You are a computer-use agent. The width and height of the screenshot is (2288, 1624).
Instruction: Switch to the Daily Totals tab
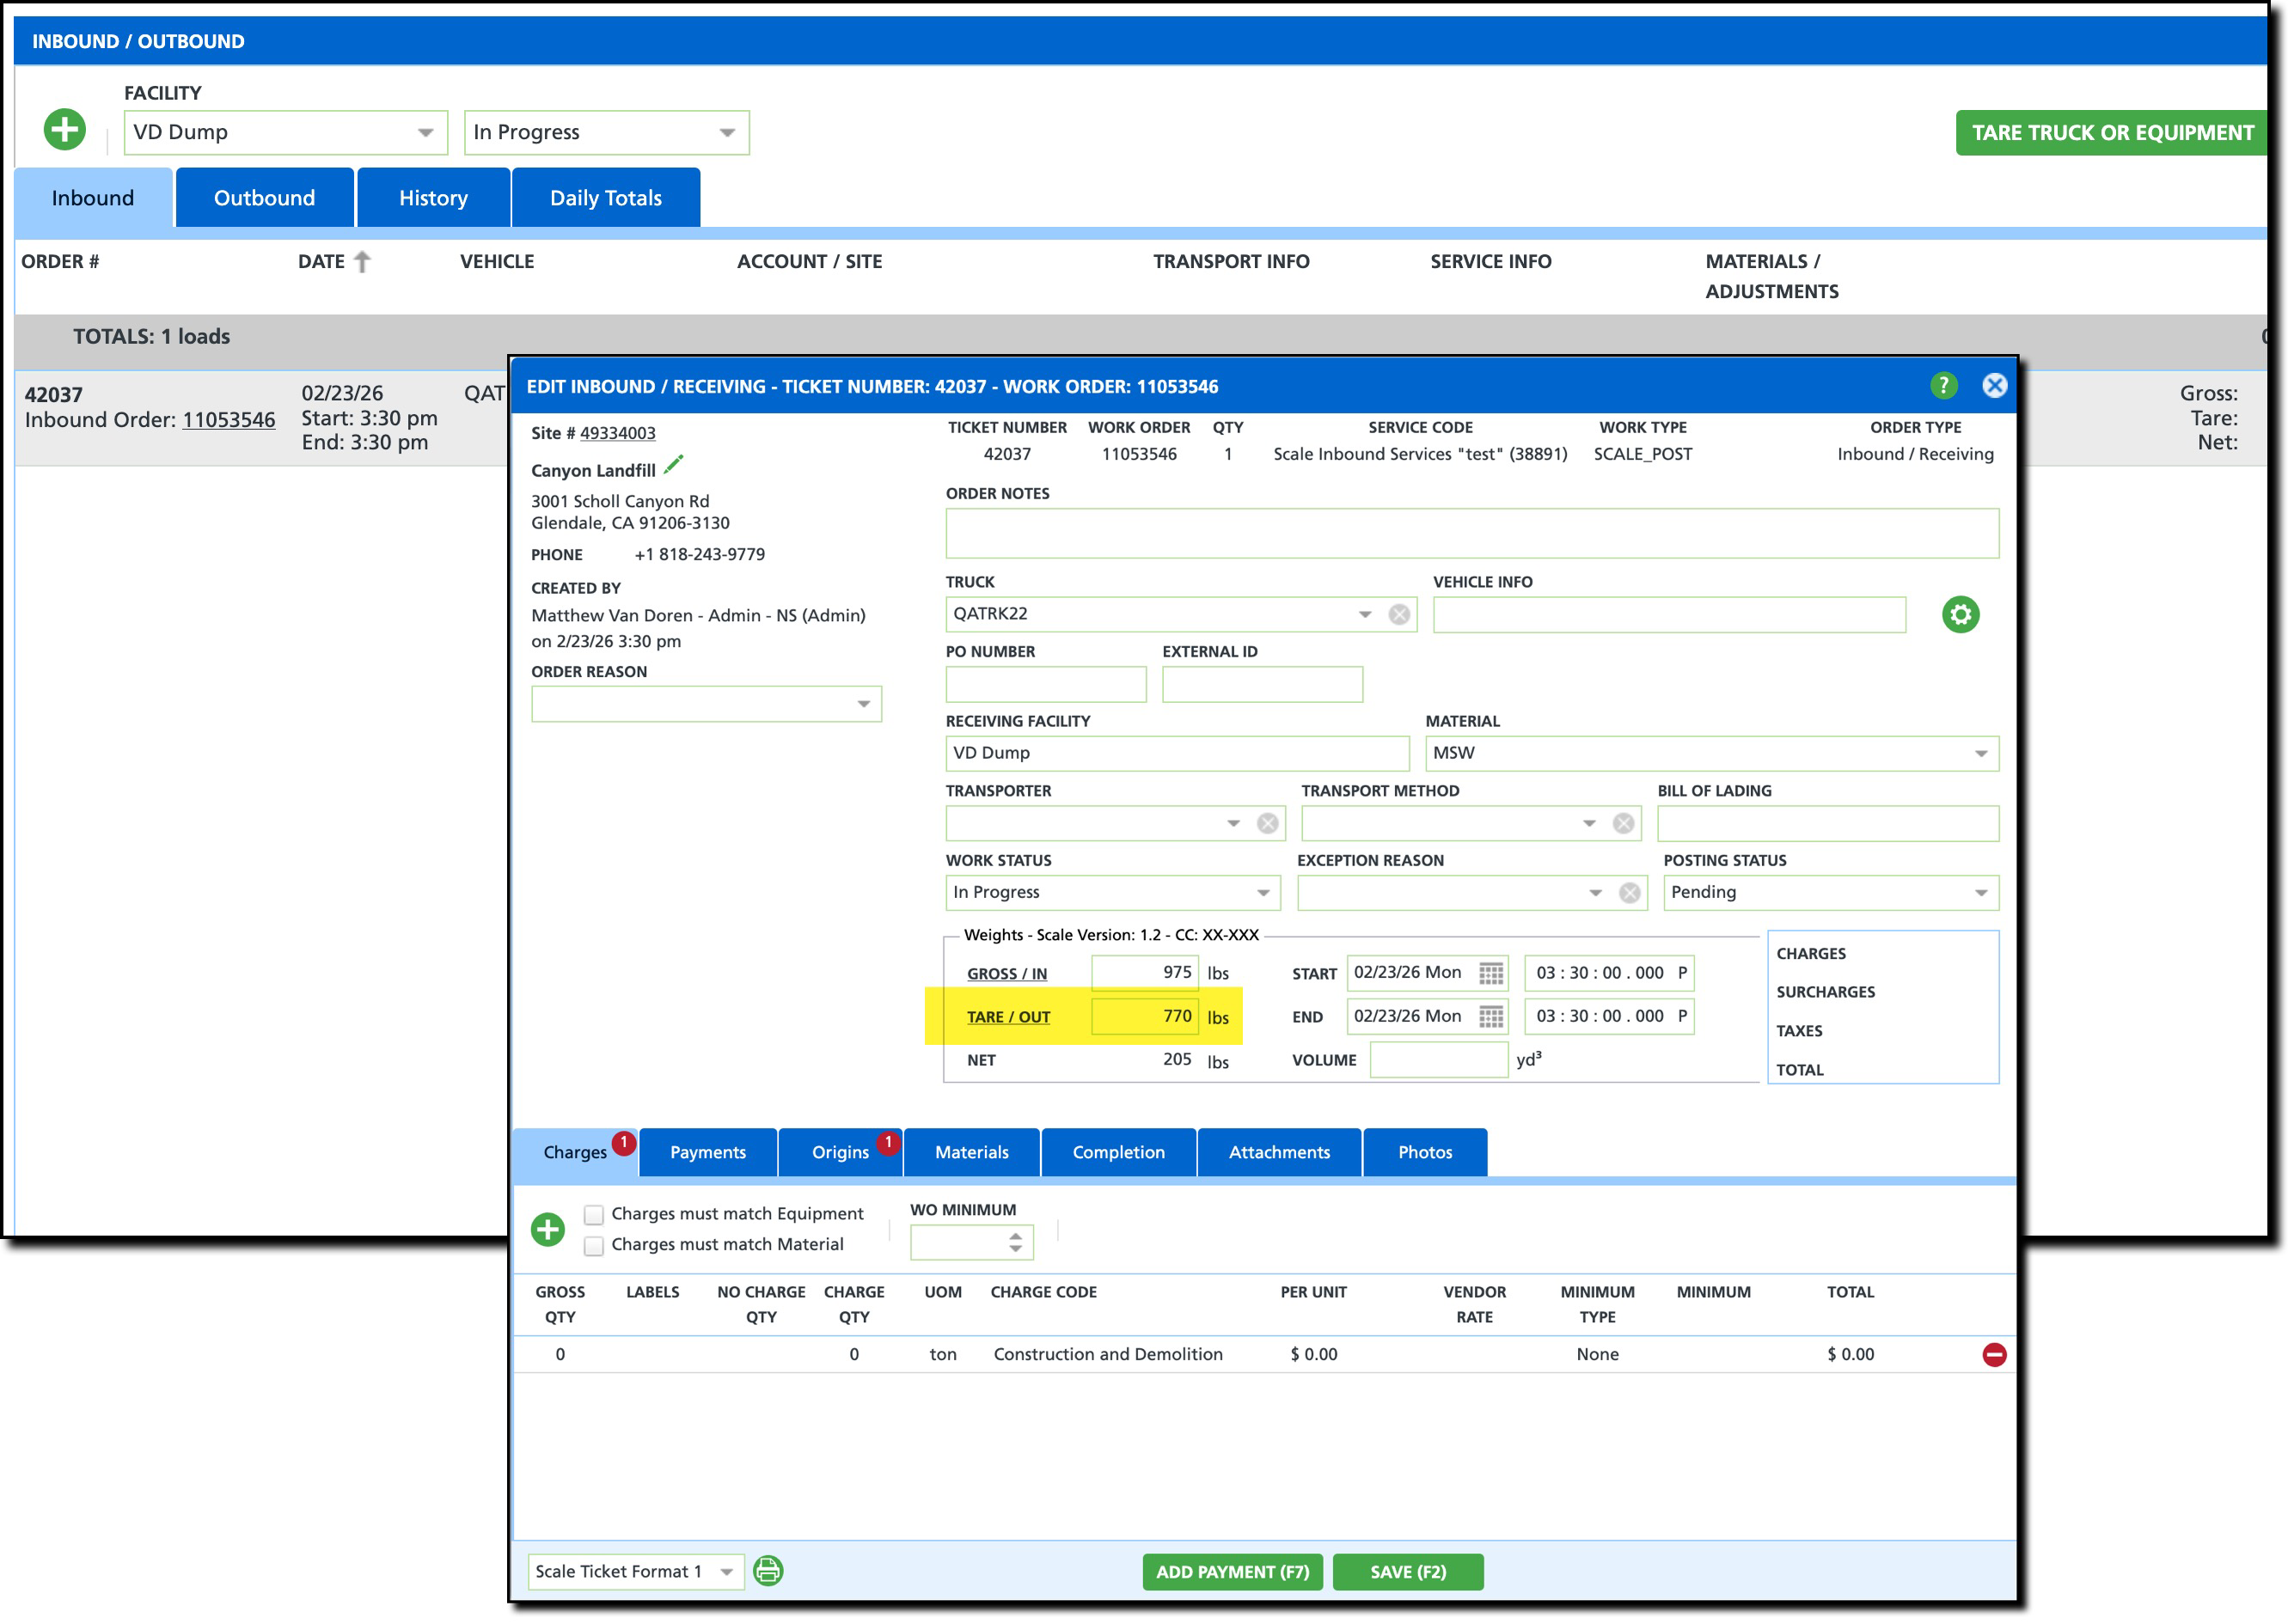[x=605, y=198]
